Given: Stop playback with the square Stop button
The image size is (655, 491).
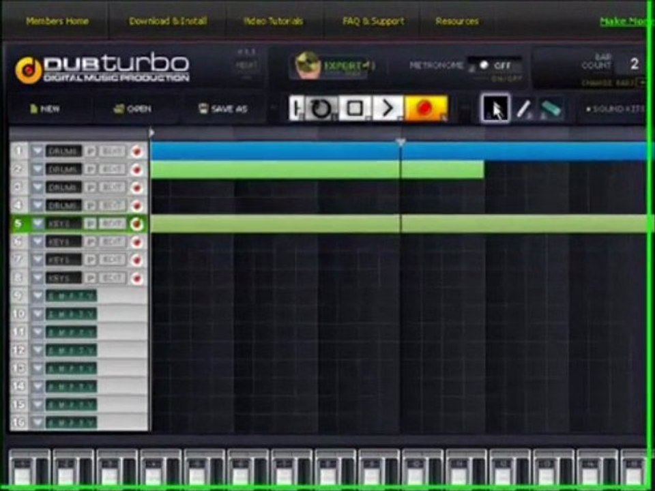Looking at the screenshot, I should 355,108.
